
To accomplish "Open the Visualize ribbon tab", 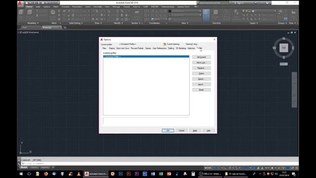I will [65, 6].
